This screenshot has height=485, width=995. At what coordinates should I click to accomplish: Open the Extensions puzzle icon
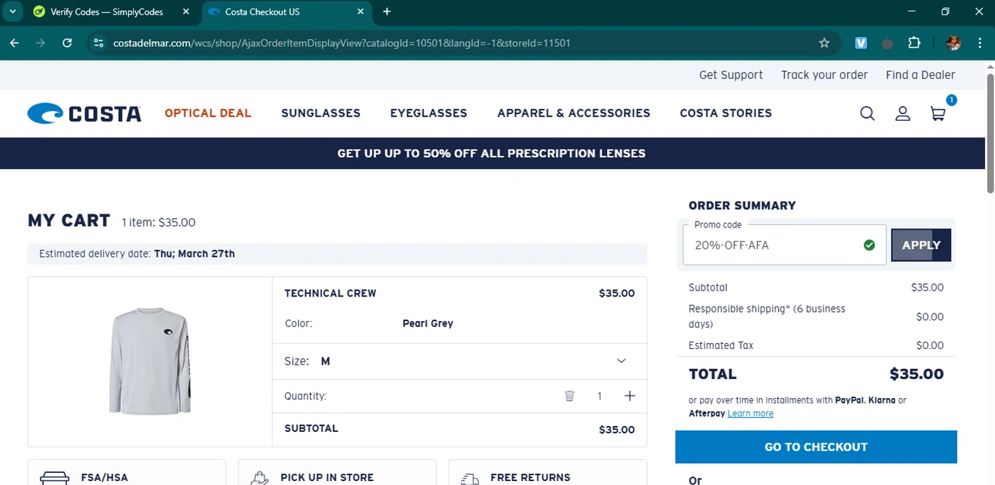[914, 43]
